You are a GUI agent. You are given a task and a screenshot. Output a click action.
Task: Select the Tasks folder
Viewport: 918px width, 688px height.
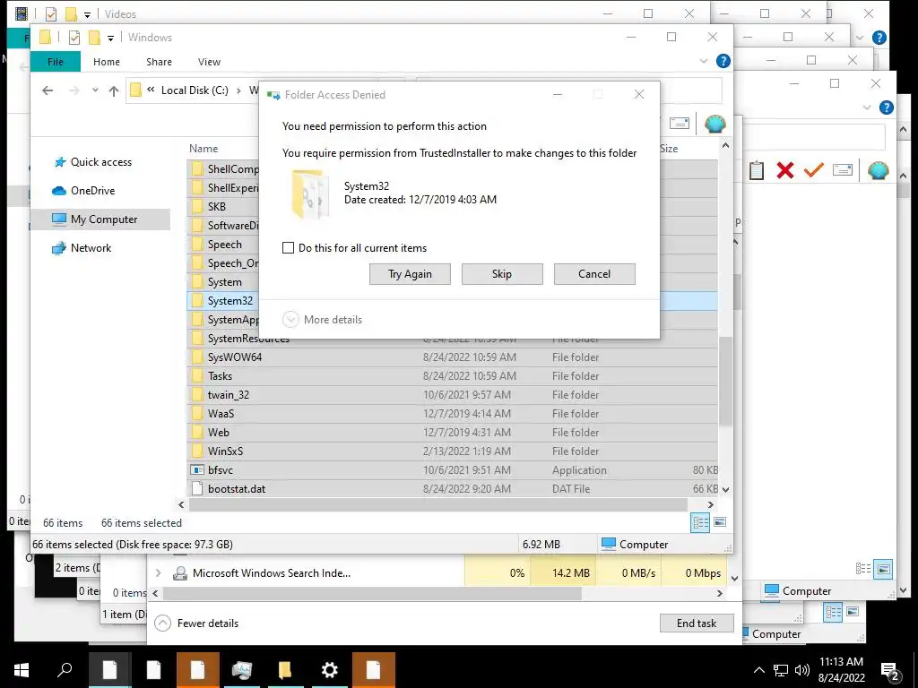[x=452, y=375]
